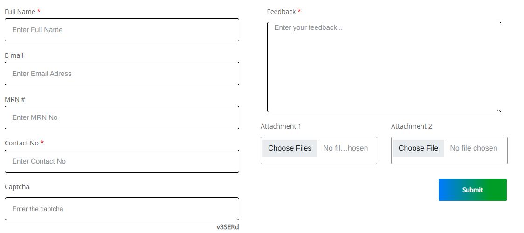Image resolution: width=524 pixels, height=233 pixels.
Task: Click the Feedback label
Action: pyautogui.click(x=281, y=12)
